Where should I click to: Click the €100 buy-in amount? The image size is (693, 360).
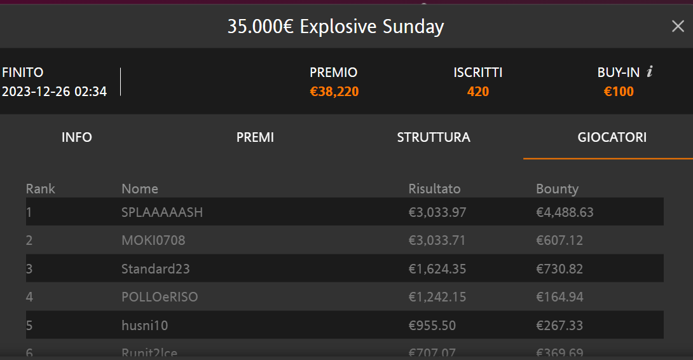(x=619, y=92)
